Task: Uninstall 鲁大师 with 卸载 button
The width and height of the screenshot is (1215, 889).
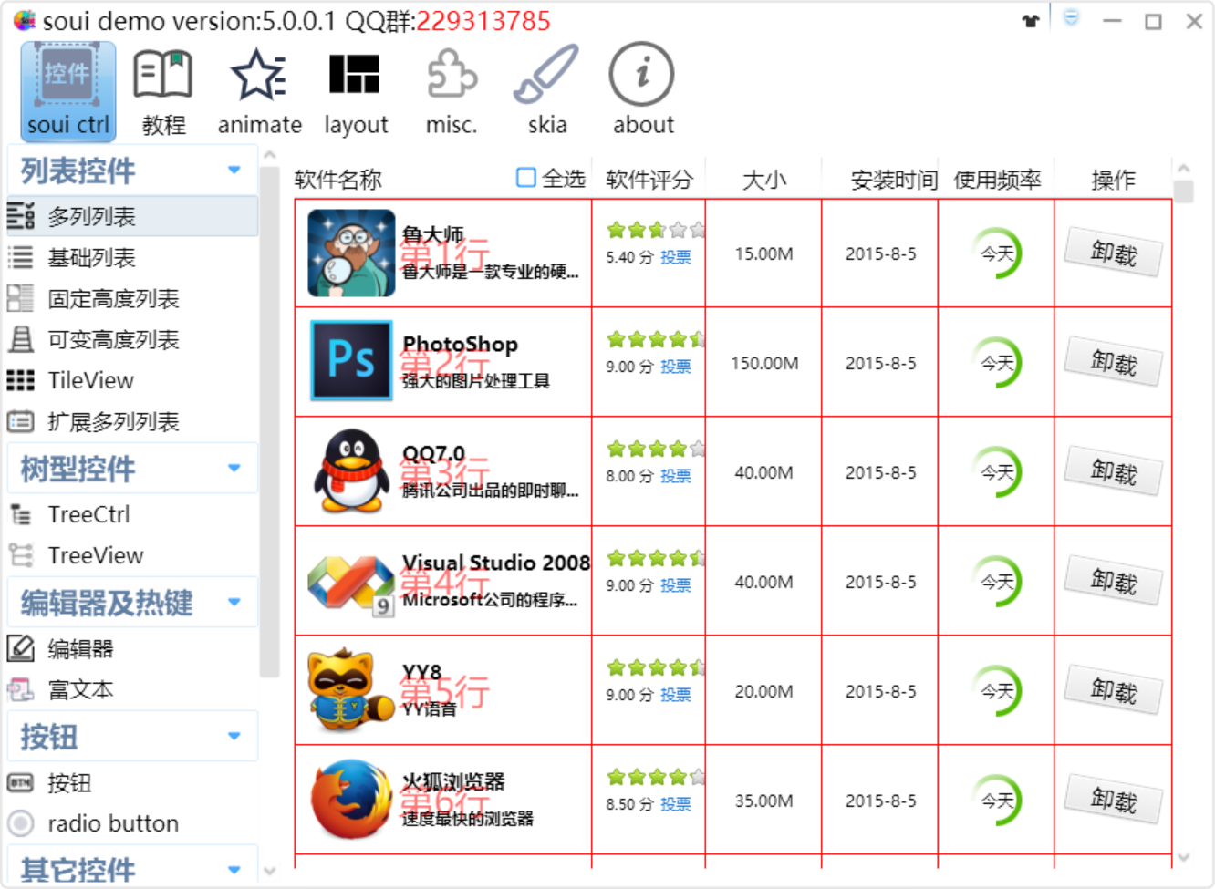Action: (x=1114, y=253)
